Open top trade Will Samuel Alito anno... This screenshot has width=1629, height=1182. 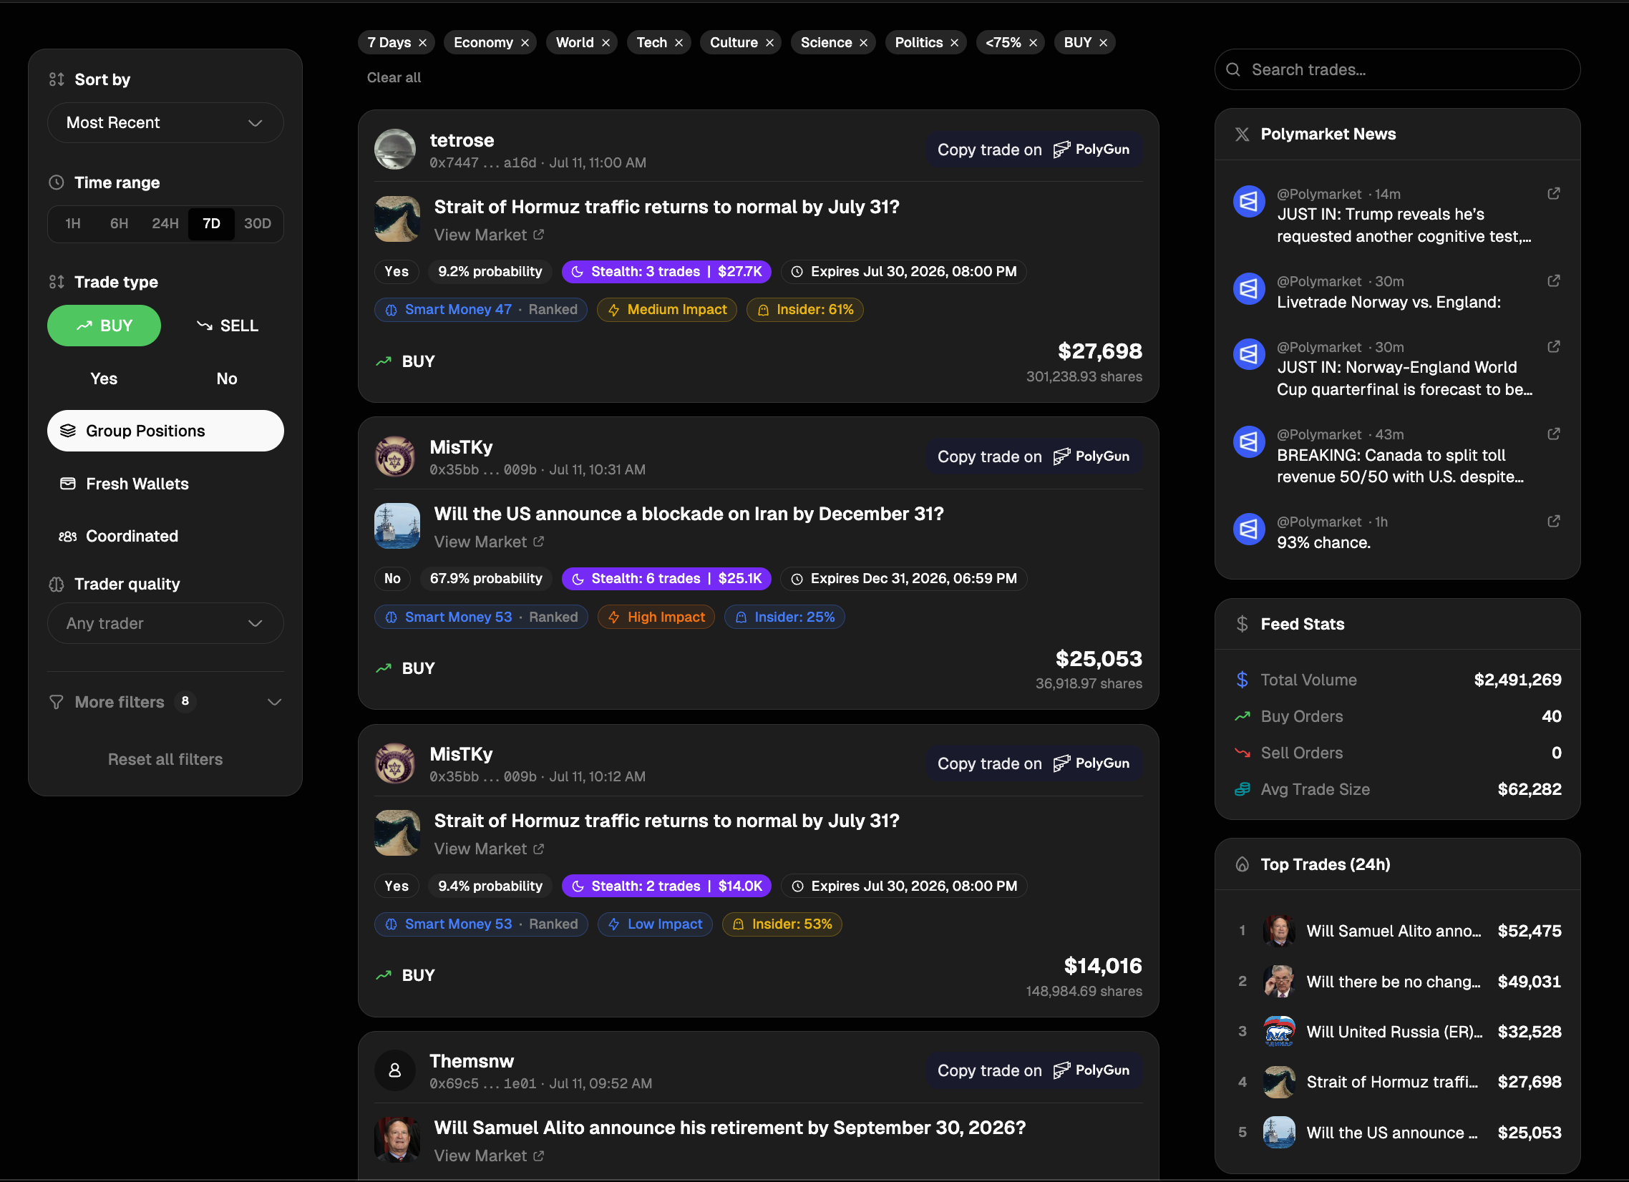[1397, 932]
